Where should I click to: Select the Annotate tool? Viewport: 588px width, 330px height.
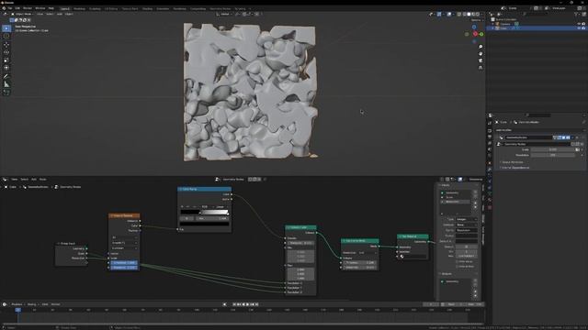(x=6, y=76)
